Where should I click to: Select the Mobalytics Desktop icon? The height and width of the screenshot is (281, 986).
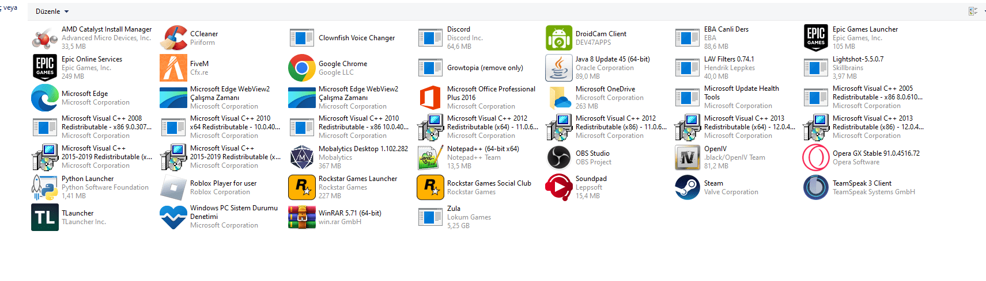point(302,157)
